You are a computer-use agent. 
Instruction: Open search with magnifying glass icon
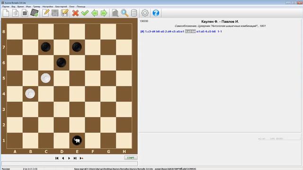tap(125, 13)
